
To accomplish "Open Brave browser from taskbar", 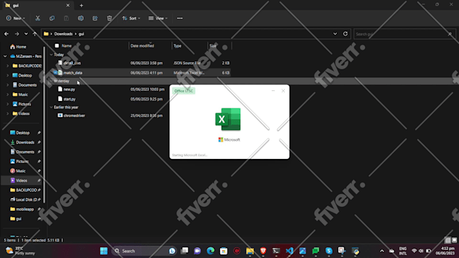I will point(263,251).
